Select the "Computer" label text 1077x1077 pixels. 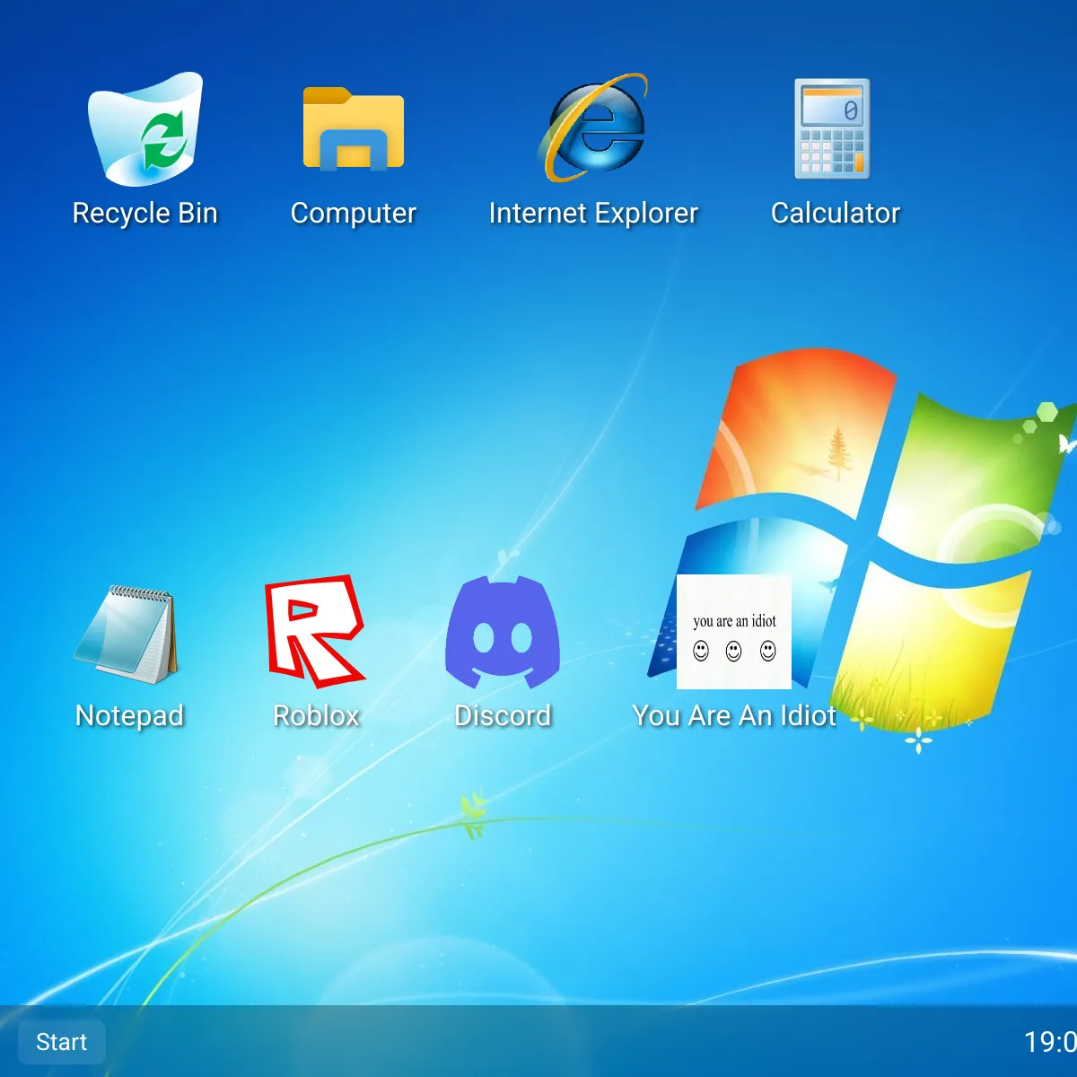(354, 213)
